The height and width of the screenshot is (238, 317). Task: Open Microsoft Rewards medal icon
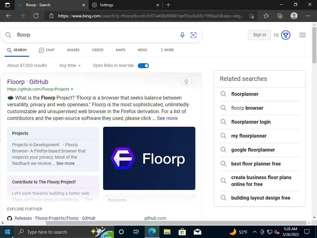tap(286, 35)
